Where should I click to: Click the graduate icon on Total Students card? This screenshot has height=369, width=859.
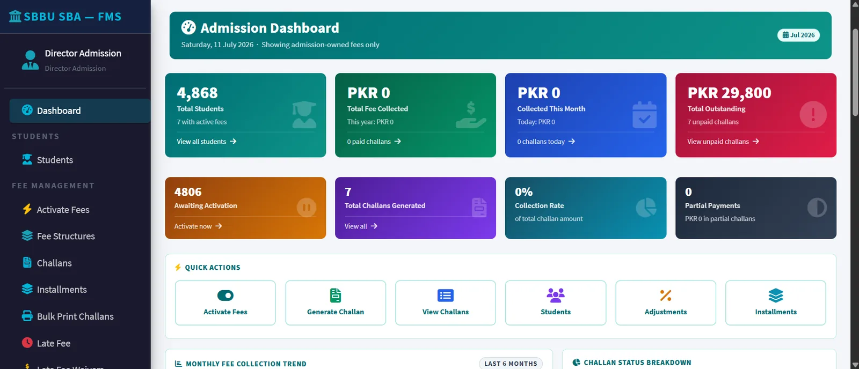(x=304, y=115)
